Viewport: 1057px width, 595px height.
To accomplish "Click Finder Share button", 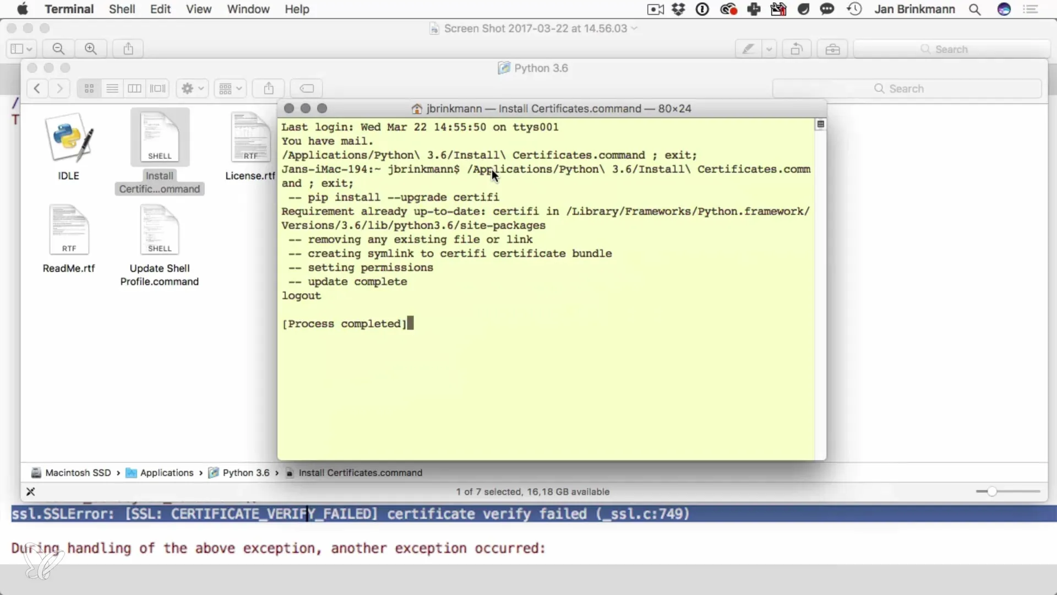I will click(269, 88).
